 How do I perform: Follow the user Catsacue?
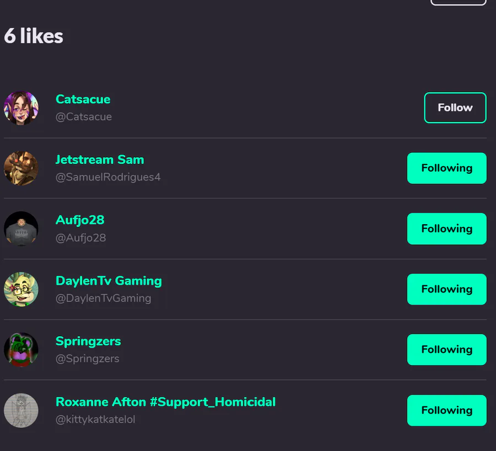455,108
